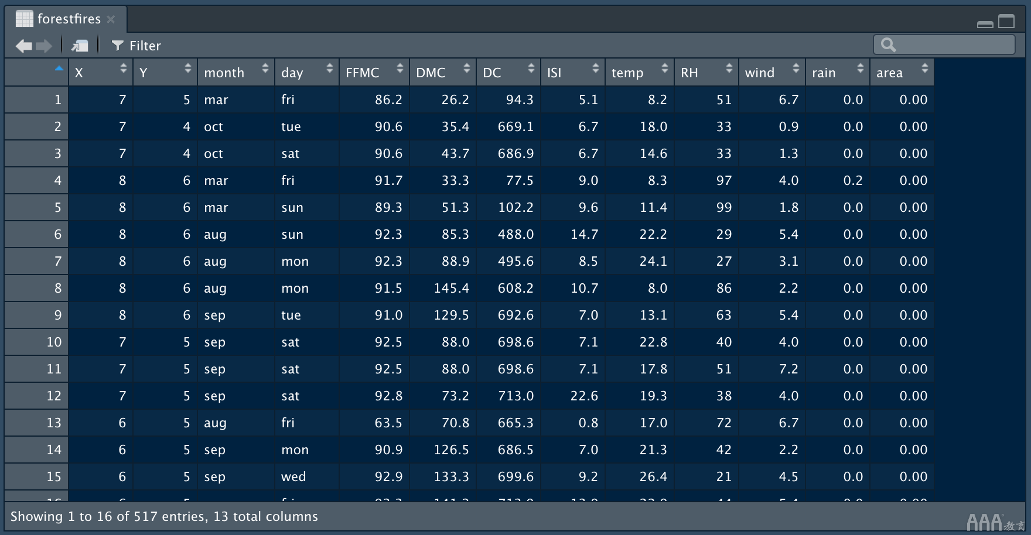Screen dimensions: 1031x535
Task: Click DMC value 145.4
Action: 452,289
